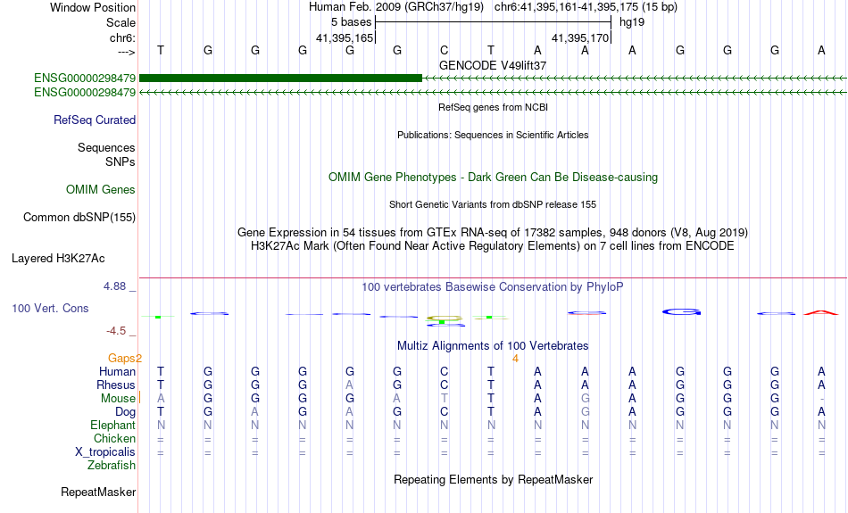Click the second ENSG00000298479 gene label

point(85,93)
